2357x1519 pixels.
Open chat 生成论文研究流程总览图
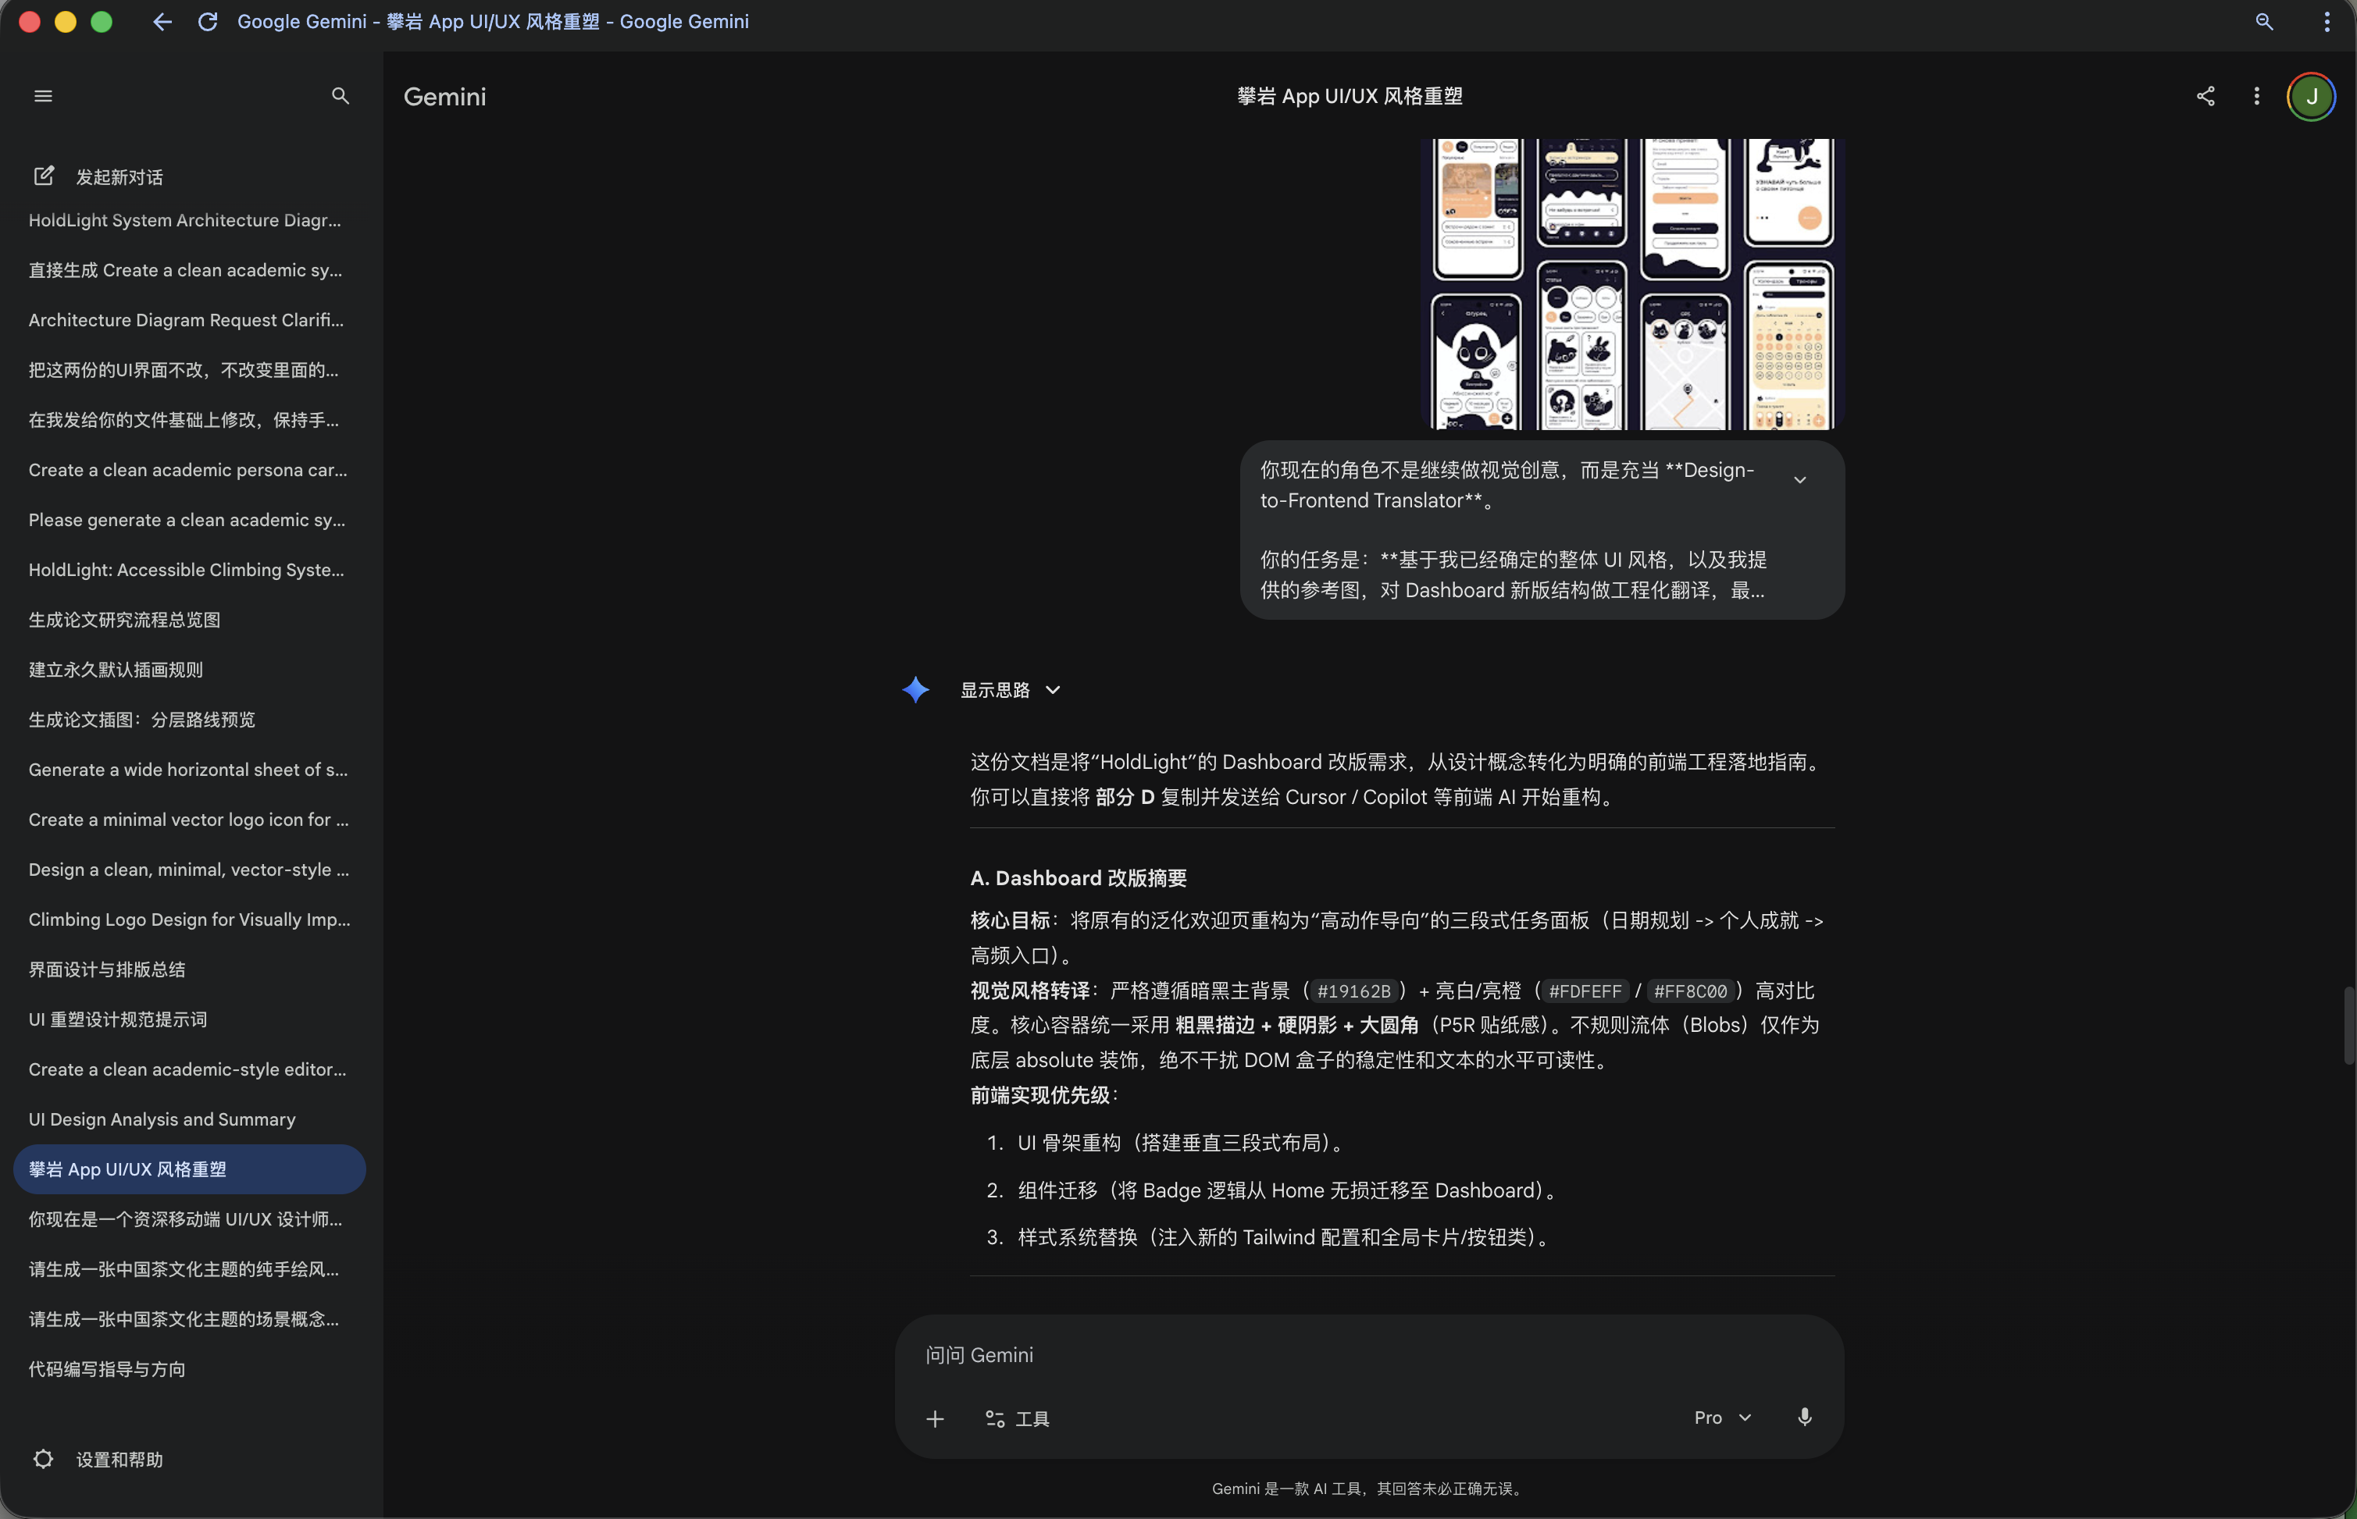click(x=188, y=620)
